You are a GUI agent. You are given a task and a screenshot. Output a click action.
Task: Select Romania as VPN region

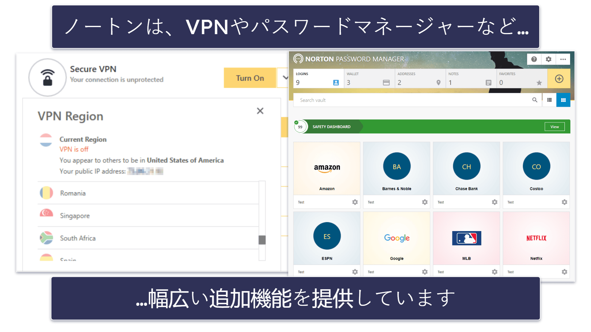148,193
